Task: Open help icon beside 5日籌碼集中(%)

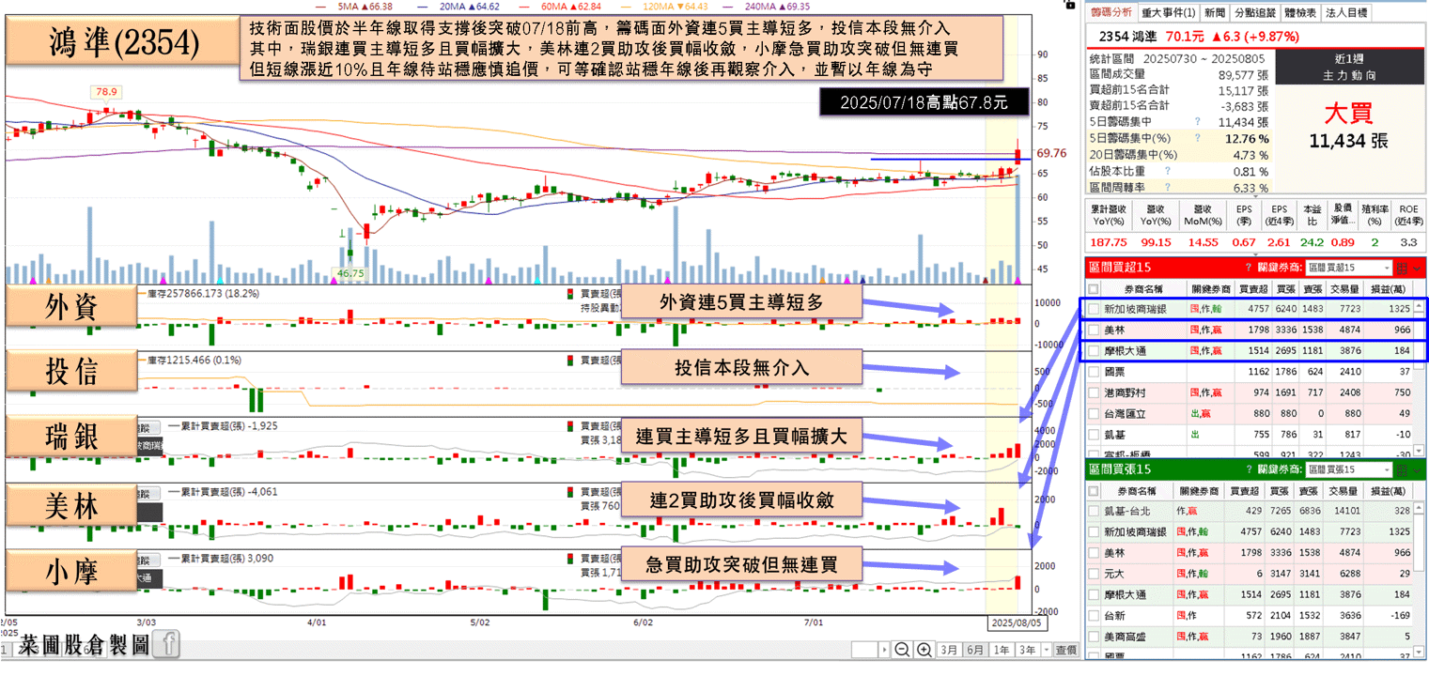Action: point(1197,138)
